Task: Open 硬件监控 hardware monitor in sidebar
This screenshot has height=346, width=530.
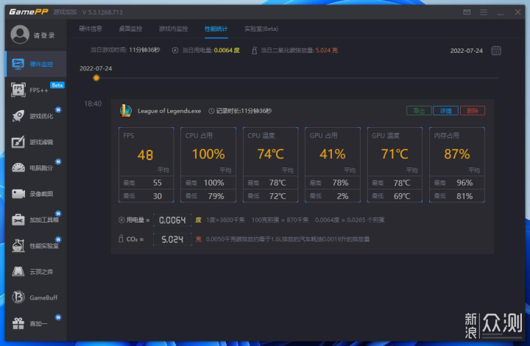Action: [36, 64]
